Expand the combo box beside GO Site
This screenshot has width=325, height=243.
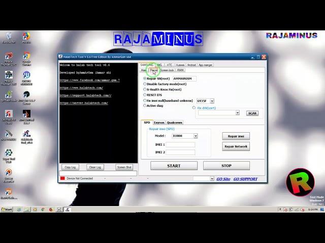click(x=212, y=179)
